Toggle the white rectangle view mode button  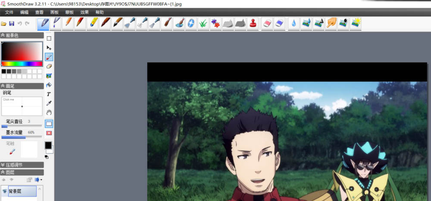coord(49,124)
